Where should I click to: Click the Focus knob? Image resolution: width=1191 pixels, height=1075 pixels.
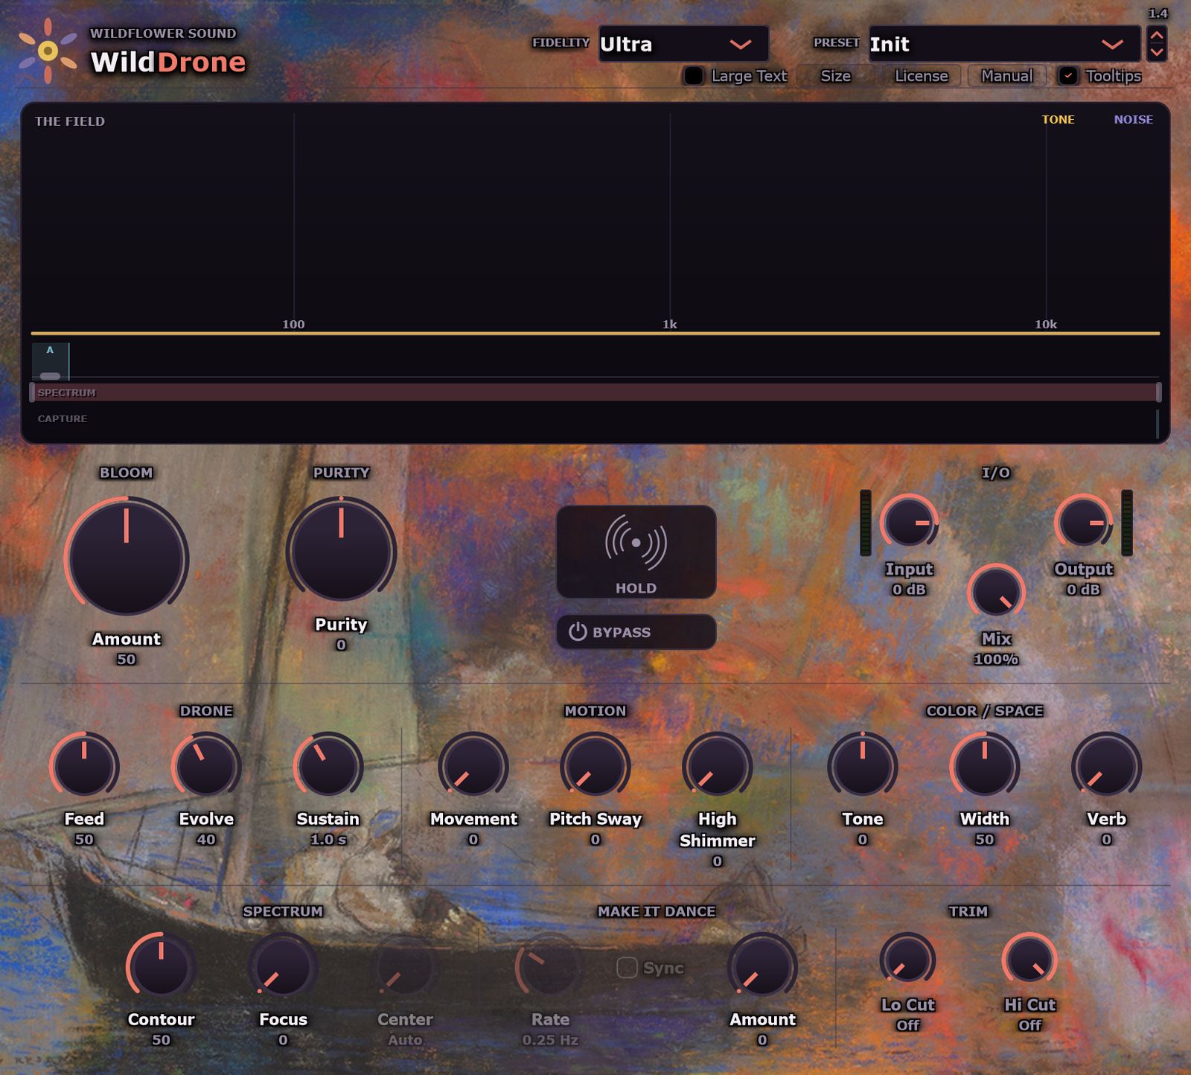coord(283,966)
